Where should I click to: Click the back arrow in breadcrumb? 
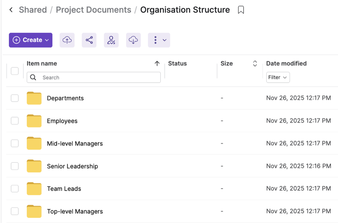coord(11,10)
